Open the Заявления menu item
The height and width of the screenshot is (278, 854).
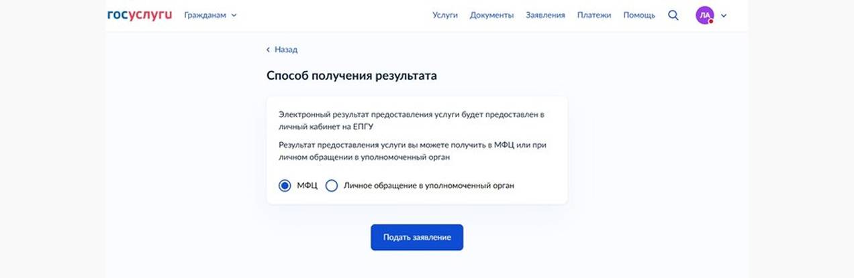545,15
